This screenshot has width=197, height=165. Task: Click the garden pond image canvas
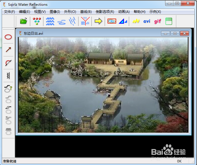[103, 85]
